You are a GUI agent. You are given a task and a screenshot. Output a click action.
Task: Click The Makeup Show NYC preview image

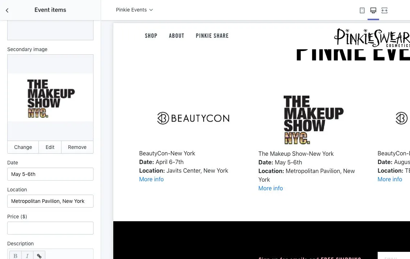point(314,119)
